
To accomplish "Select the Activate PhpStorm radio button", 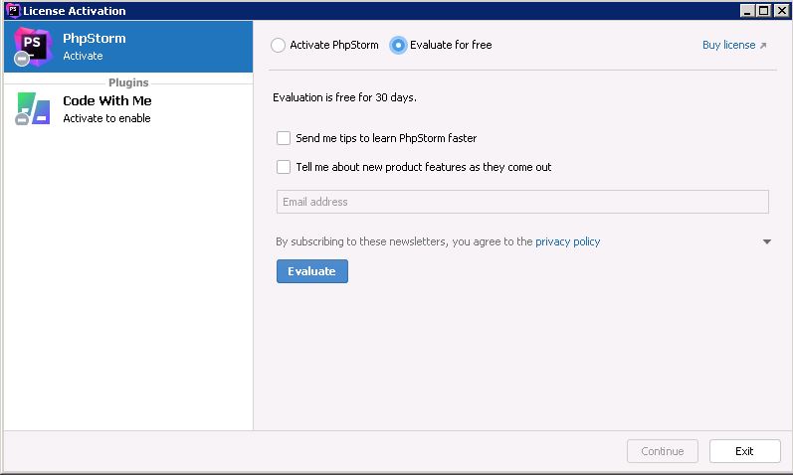I will pos(279,45).
